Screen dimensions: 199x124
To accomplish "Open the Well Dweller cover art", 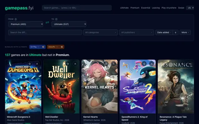I will [x=61, y=86].
